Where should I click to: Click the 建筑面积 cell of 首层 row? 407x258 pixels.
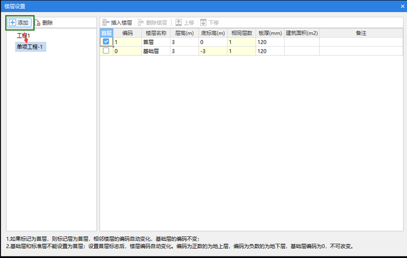pos(301,42)
